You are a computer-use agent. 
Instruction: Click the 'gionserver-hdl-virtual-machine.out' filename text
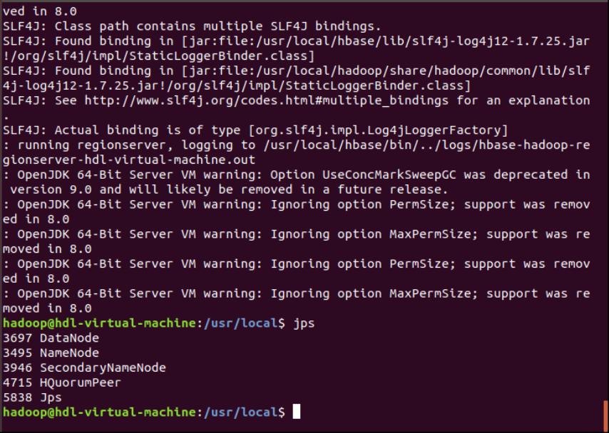coord(128,160)
